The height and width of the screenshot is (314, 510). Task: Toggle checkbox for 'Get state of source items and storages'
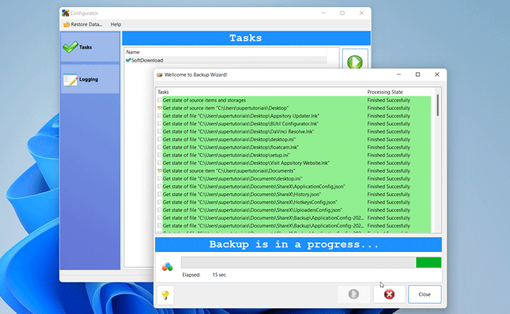[x=160, y=100]
